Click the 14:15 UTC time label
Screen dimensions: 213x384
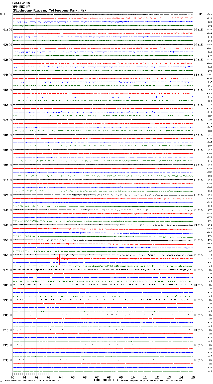[198, 120]
